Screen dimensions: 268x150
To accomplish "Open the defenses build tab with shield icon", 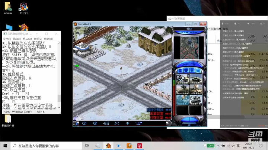I will 186,71.
